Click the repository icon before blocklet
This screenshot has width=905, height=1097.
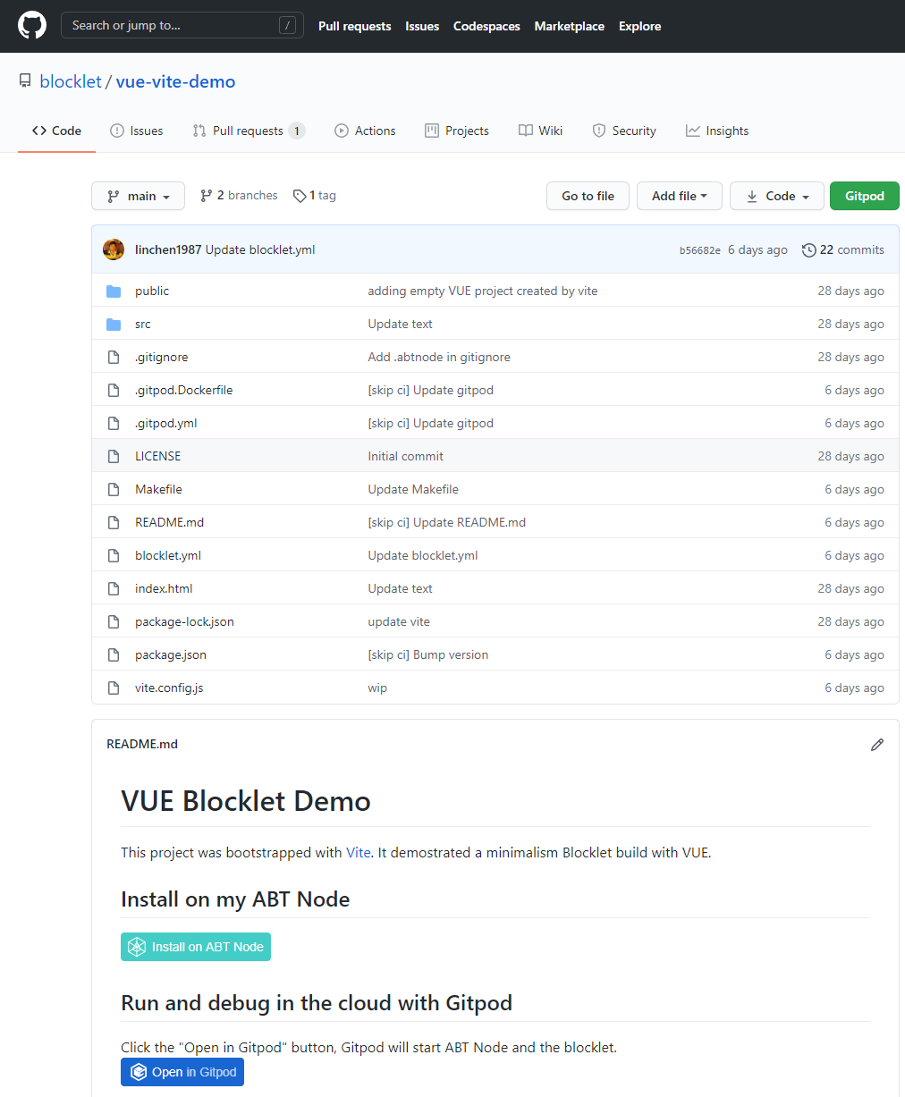pos(25,81)
